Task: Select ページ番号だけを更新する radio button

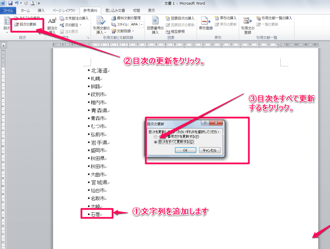Action: click(x=156, y=137)
